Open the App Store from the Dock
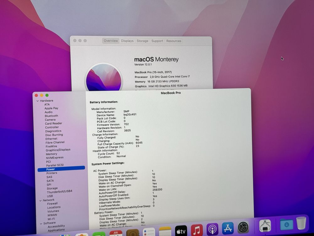The image size is (314, 236). coord(228,228)
